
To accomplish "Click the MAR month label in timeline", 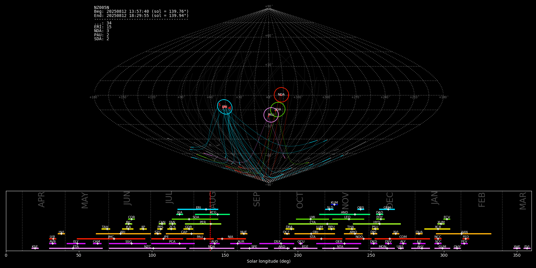I will coord(523,201).
